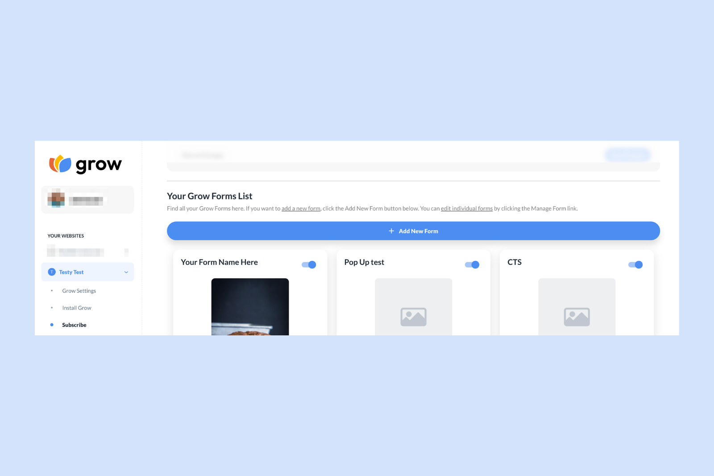This screenshot has width=714, height=476.
Task: Click the image placeholder icon in CTS card
Action: 577,317
